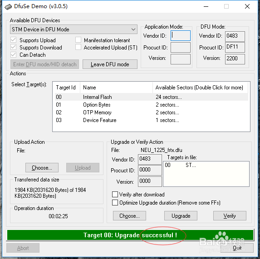Start firmware with the Upgrade button
Viewport: 260px width, 259px height.
coord(181,216)
